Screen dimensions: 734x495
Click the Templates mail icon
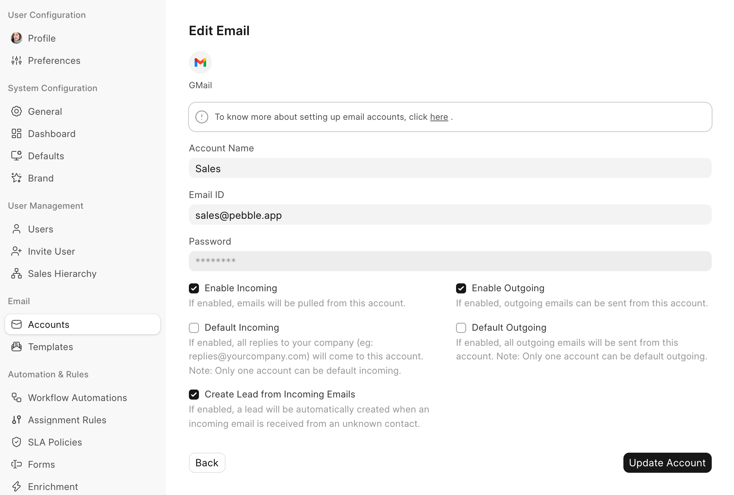(17, 346)
